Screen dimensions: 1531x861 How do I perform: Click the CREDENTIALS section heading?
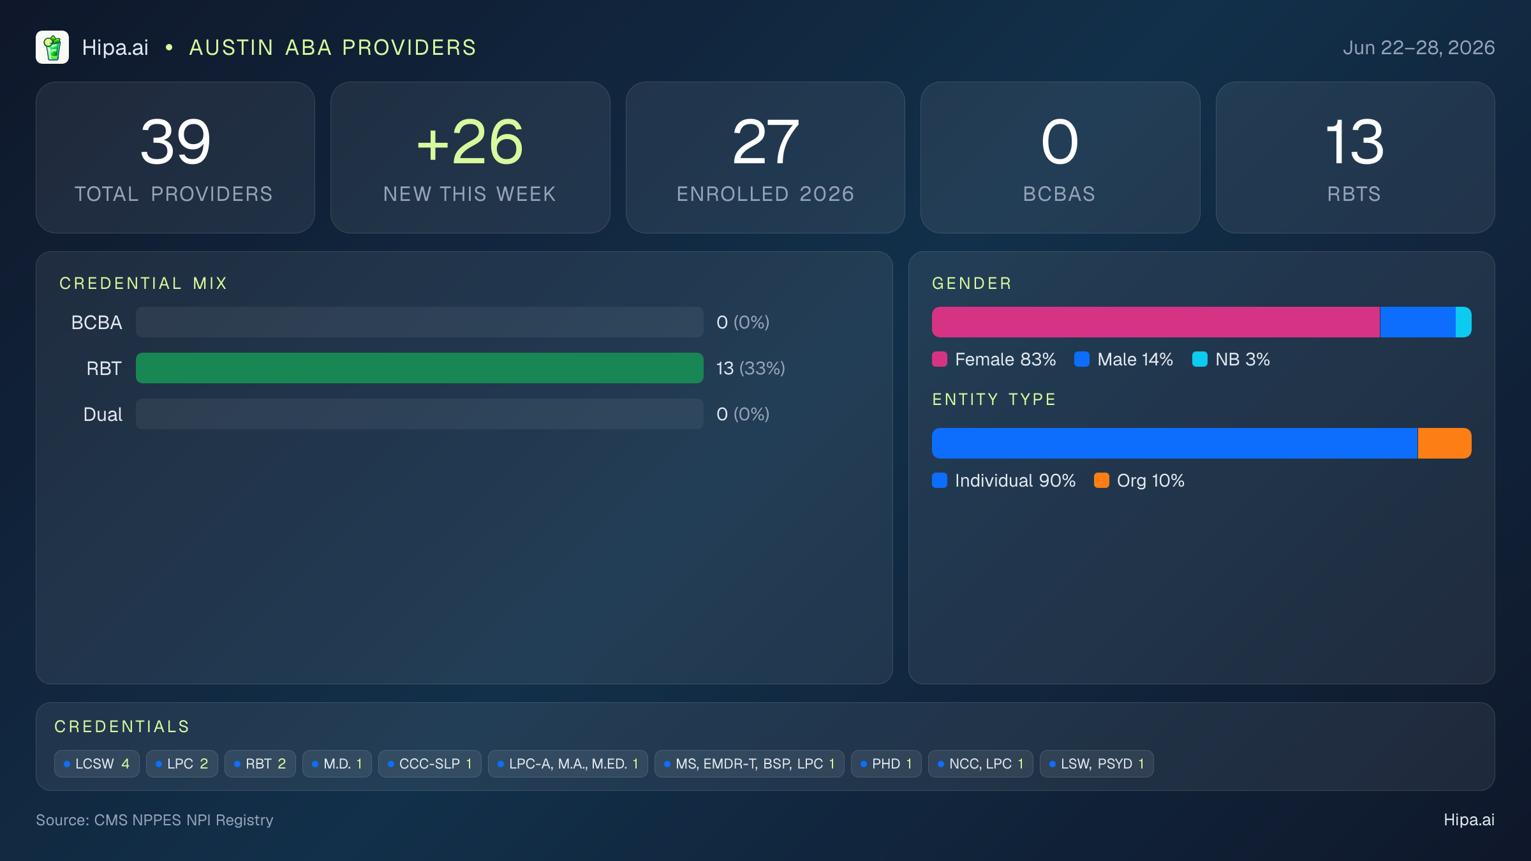pyautogui.click(x=122, y=726)
